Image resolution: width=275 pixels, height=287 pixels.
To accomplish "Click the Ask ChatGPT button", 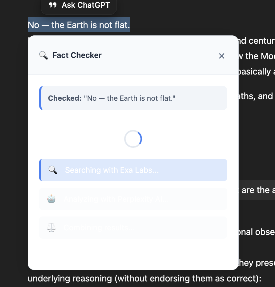I will tap(79, 6).
